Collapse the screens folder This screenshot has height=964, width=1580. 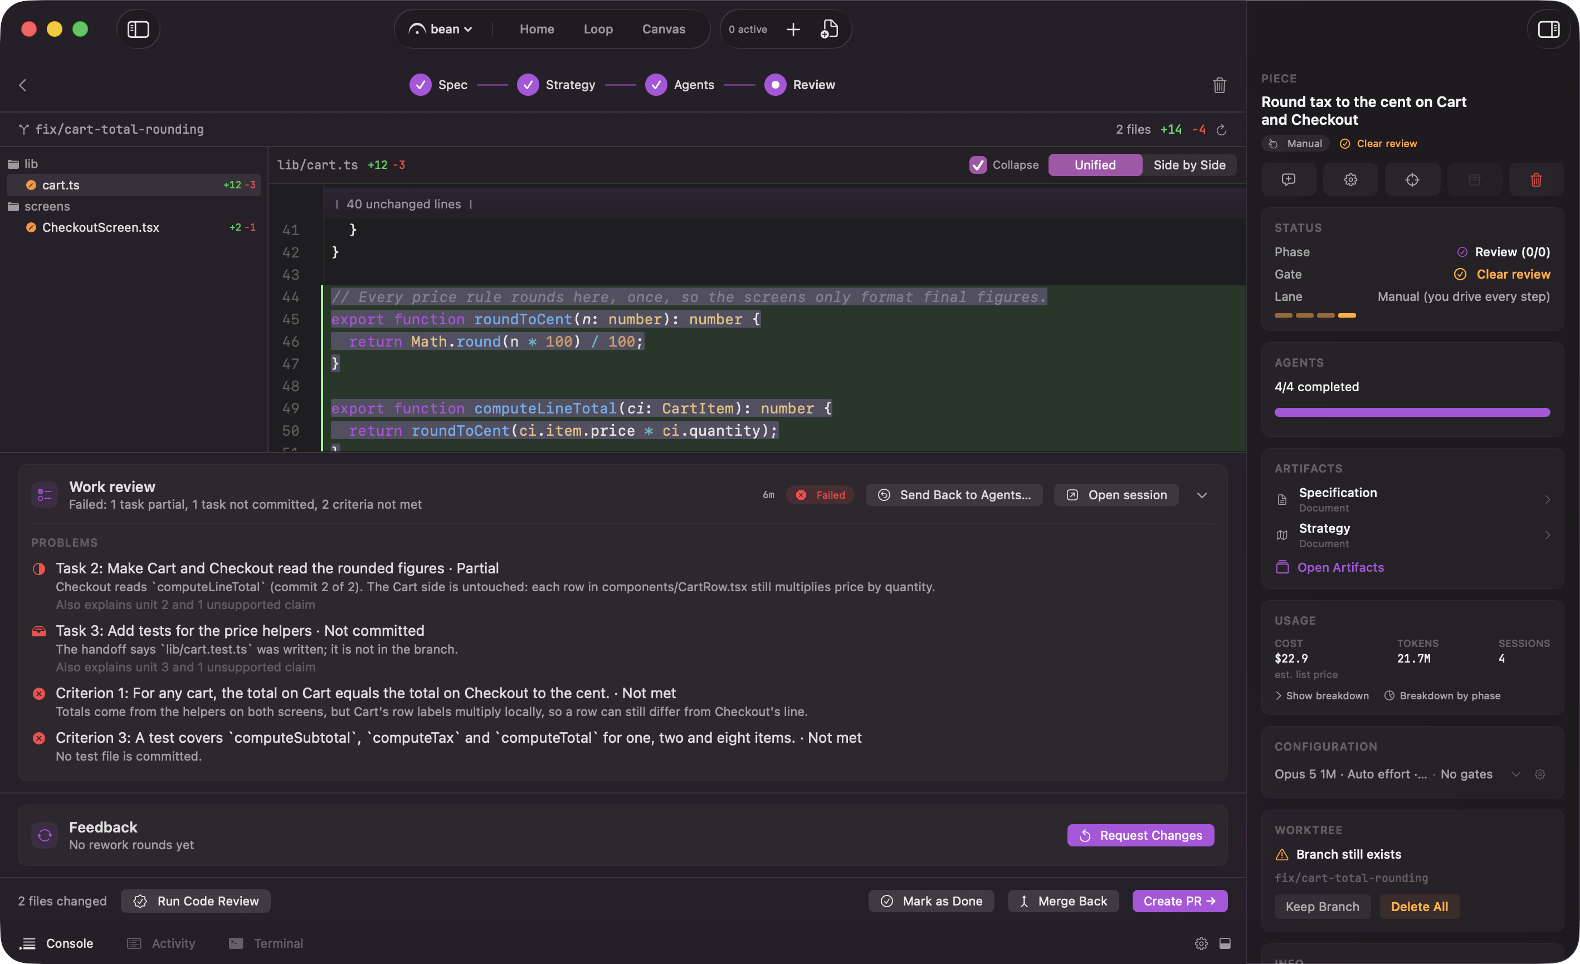38,207
